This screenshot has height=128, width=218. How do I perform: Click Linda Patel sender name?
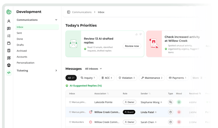(x=147, y=112)
